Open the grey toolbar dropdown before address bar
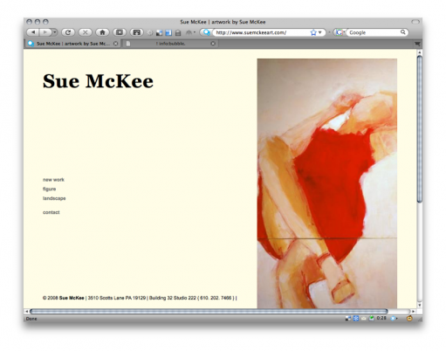The width and height of the screenshot is (446, 351). pos(190,32)
